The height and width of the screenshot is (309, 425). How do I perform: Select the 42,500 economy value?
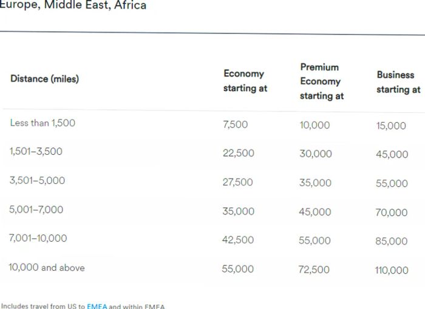[x=238, y=240]
